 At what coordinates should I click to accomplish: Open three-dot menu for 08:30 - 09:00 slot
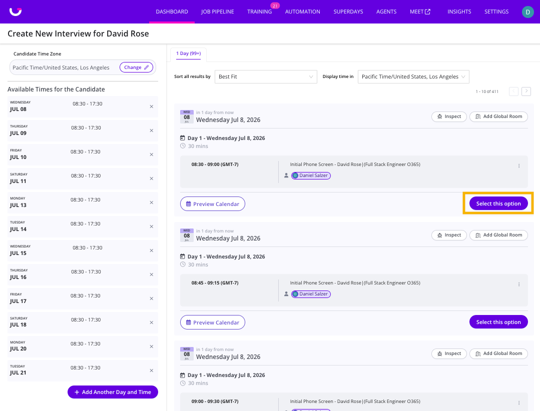(519, 166)
